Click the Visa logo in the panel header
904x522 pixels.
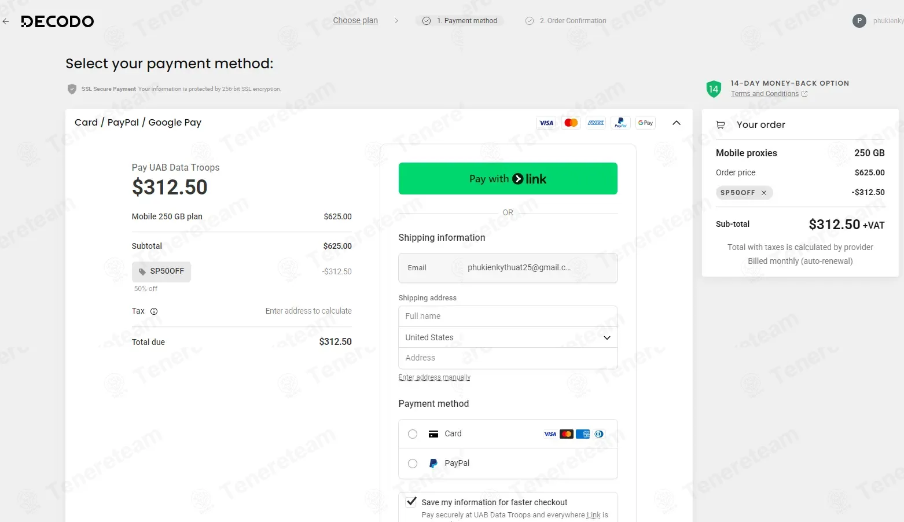point(546,123)
